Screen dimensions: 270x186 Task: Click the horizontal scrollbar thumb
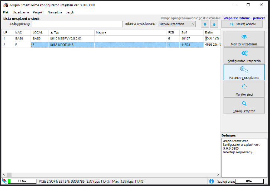point(9,174)
